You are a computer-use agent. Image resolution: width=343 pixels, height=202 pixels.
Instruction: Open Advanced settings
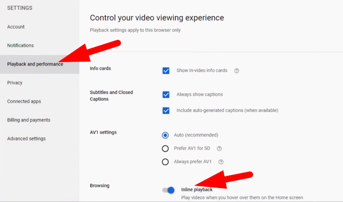[x=26, y=138]
